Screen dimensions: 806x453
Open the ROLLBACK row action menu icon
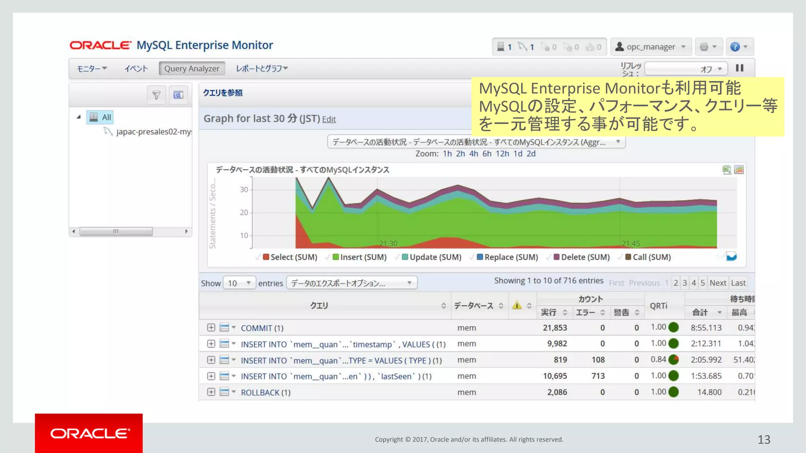click(227, 392)
